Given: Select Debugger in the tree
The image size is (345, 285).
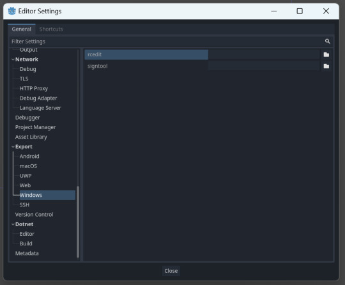Looking at the screenshot, I should coord(27,118).
